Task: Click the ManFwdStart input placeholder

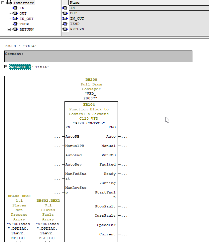Action: coord(57,179)
